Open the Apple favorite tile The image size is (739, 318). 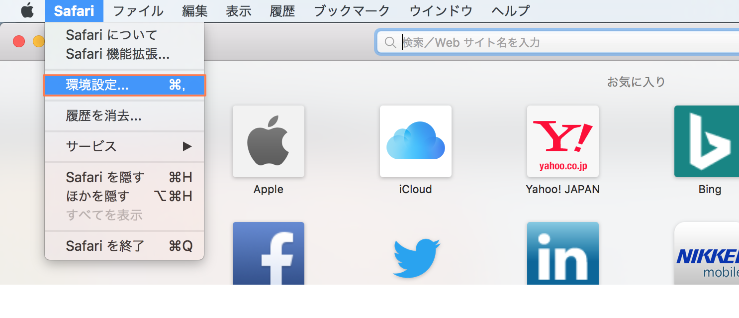pyautogui.click(x=269, y=141)
